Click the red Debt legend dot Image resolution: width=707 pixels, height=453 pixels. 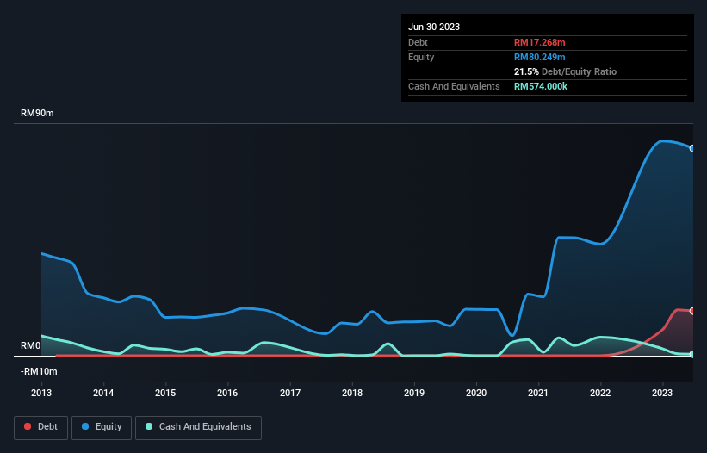pos(28,427)
